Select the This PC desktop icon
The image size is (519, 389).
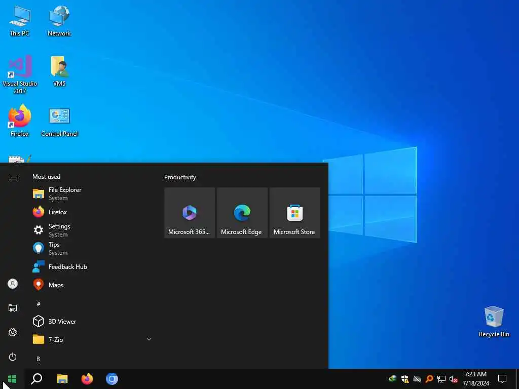pos(20,21)
